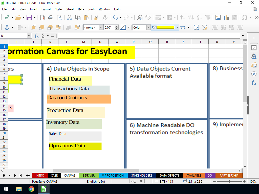Expand the area fill 'Color' dropdown

[148, 27]
